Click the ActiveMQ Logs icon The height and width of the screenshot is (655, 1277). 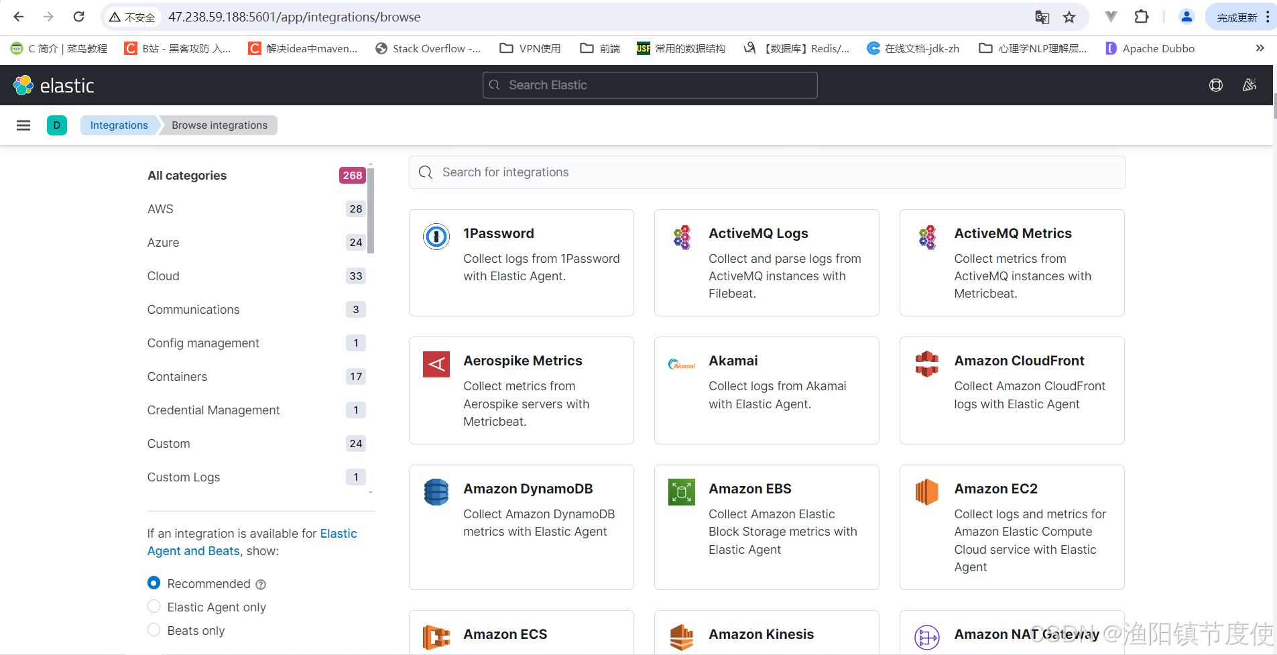[x=682, y=237]
